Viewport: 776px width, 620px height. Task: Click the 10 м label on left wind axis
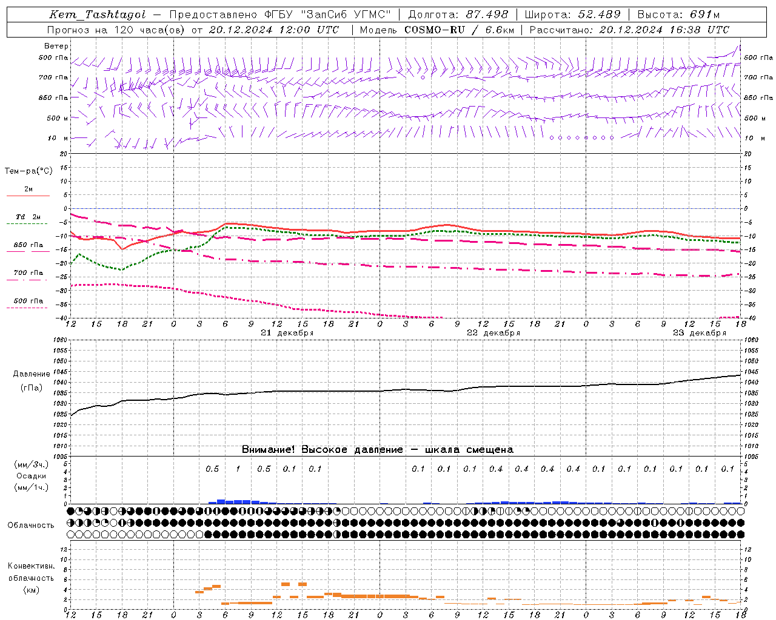[58, 138]
